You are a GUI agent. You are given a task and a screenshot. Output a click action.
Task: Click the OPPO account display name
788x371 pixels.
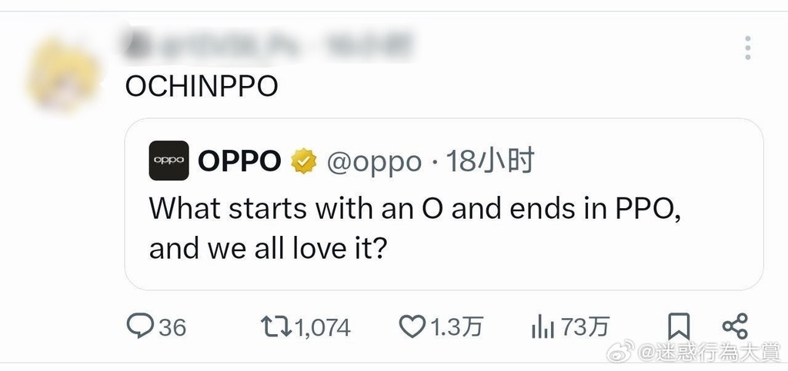click(239, 161)
